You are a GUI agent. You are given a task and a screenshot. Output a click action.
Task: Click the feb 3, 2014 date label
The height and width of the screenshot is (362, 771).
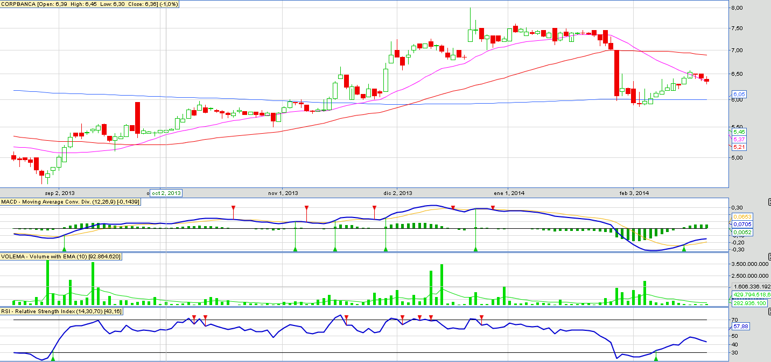tap(635, 193)
